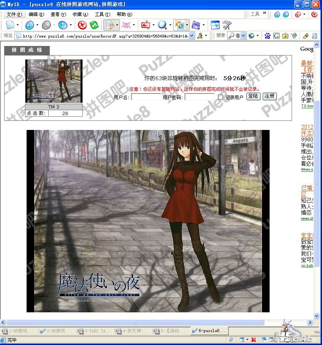Image resolution: width=322 pixels, height=345 pixels.
Task: Click the red Stop loading icon
Action: pos(82,25)
